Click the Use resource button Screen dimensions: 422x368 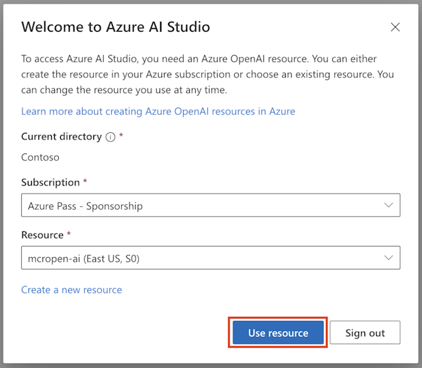278,332
